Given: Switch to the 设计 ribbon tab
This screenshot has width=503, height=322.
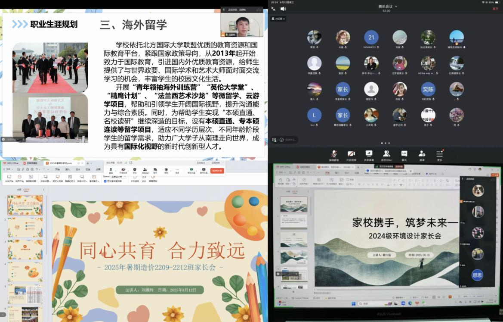Looking at the screenshot, I should (78, 169).
